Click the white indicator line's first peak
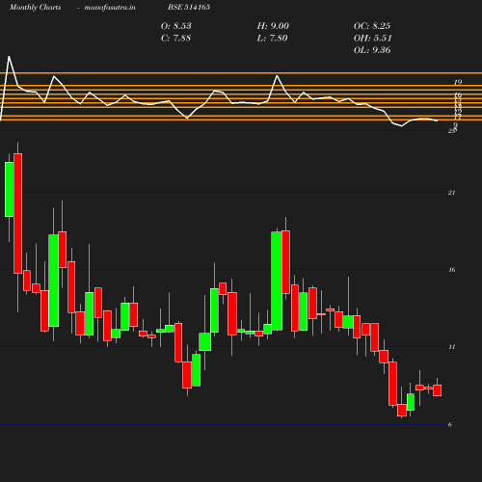 [x=9, y=57]
